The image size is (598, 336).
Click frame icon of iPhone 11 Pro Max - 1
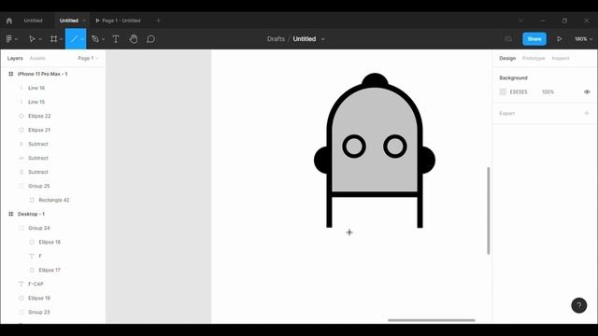(x=10, y=74)
